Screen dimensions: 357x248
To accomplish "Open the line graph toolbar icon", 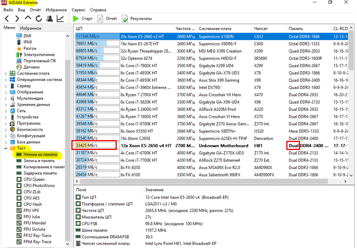I will pyautogui.click(x=60, y=19).
